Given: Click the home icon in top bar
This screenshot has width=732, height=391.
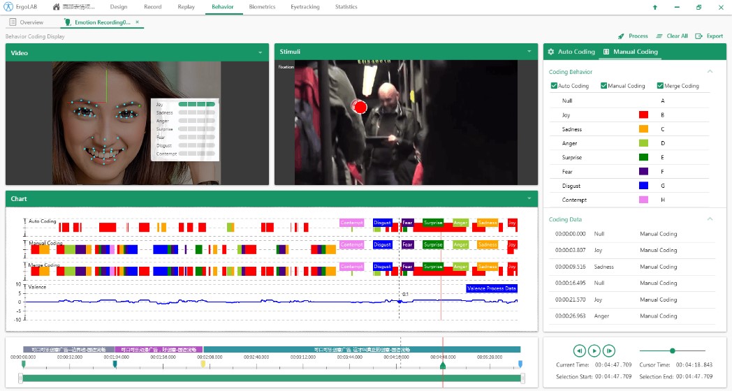Looking at the screenshot, I should tap(57, 7).
